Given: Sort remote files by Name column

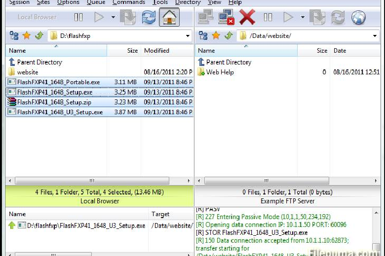Looking at the screenshot, I should (246, 51).
